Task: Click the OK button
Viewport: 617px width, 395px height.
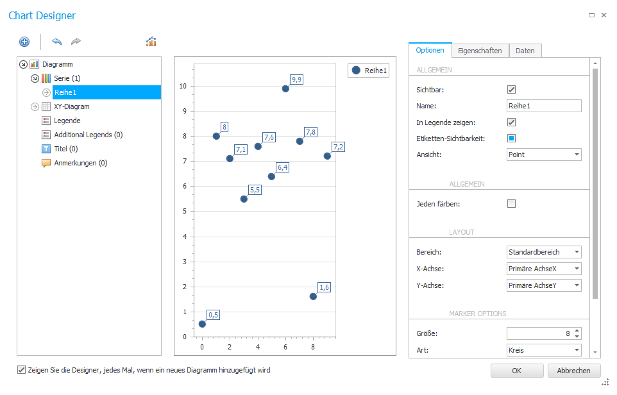Action: 517,371
